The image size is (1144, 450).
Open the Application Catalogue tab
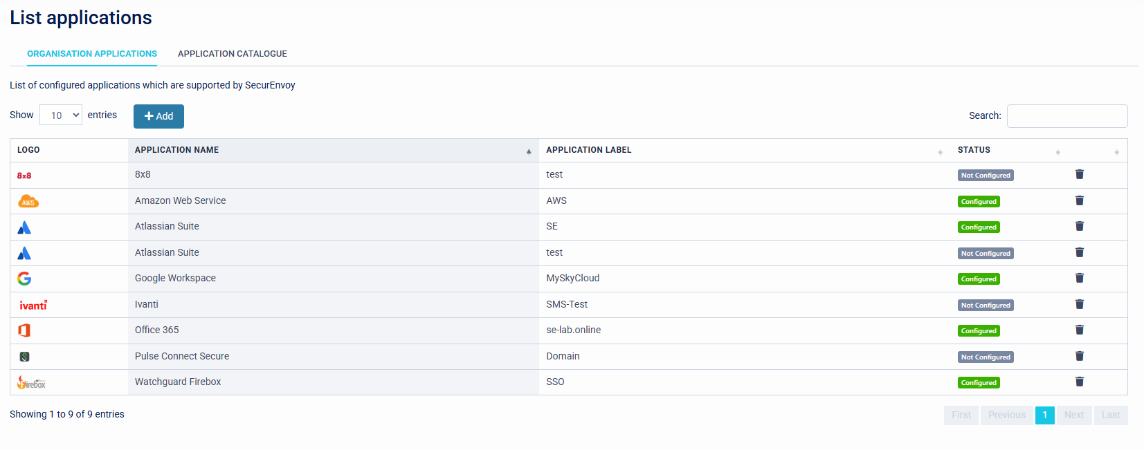click(233, 54)
